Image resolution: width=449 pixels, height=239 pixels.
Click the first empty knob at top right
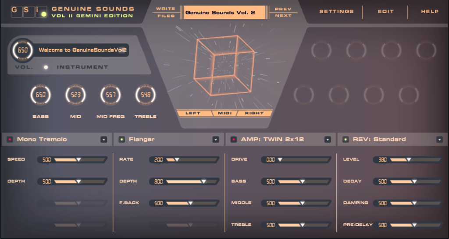tap(321, 50)
